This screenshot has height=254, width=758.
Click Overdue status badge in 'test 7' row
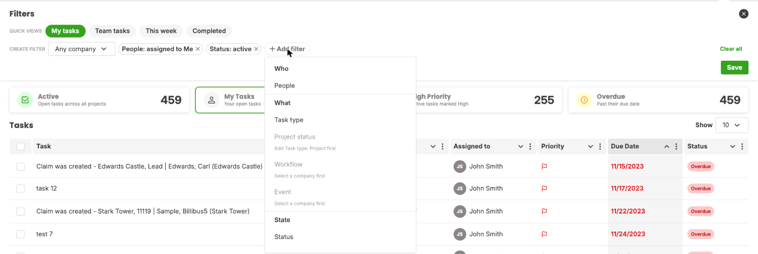(700, 234)
